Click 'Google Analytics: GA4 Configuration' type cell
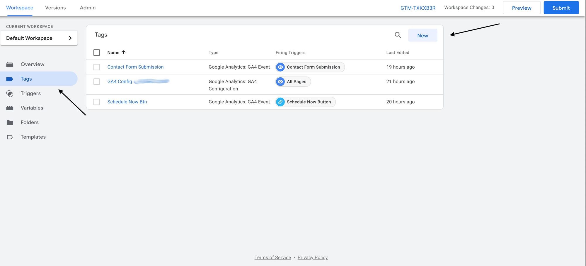Screen dimensions: 586x266 click(x=233, y=85)
